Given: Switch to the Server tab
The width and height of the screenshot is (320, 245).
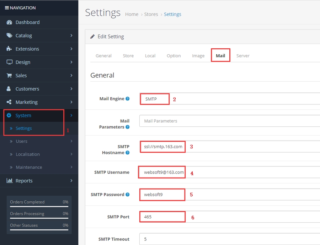Looking at the screenshot, I should (x=243, y=56).
